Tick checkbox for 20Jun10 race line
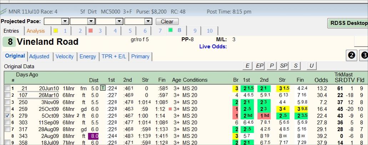The height and width of the screenshot is (145, 368). point(7,88)
